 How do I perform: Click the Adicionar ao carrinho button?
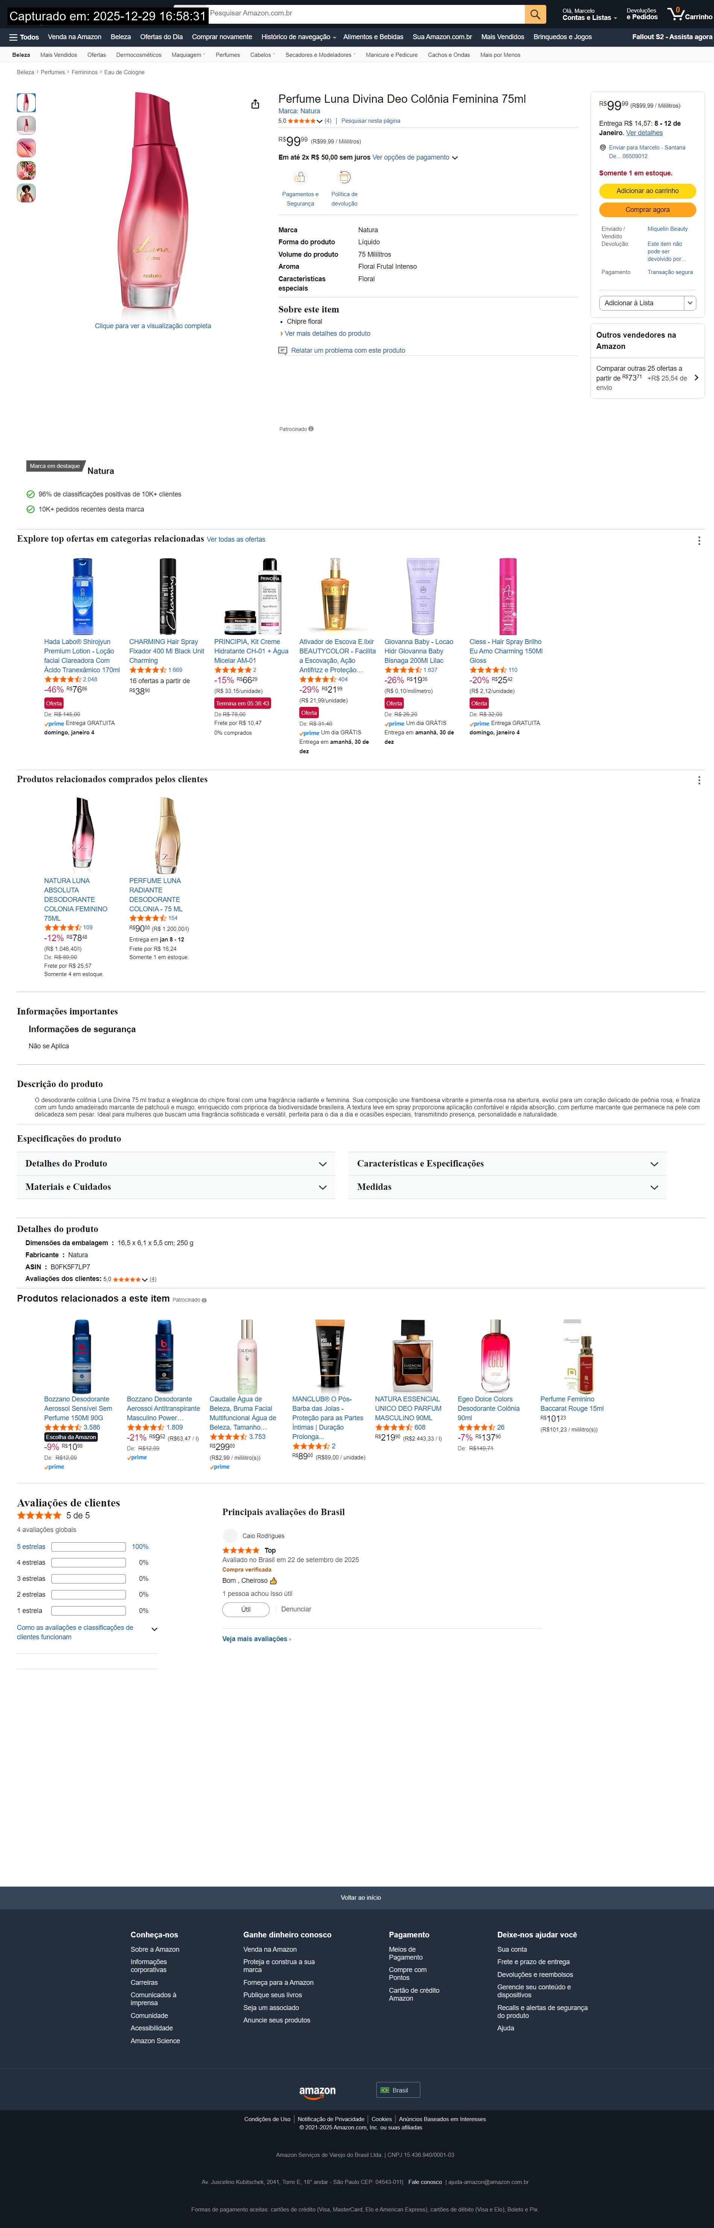(647, 191)
